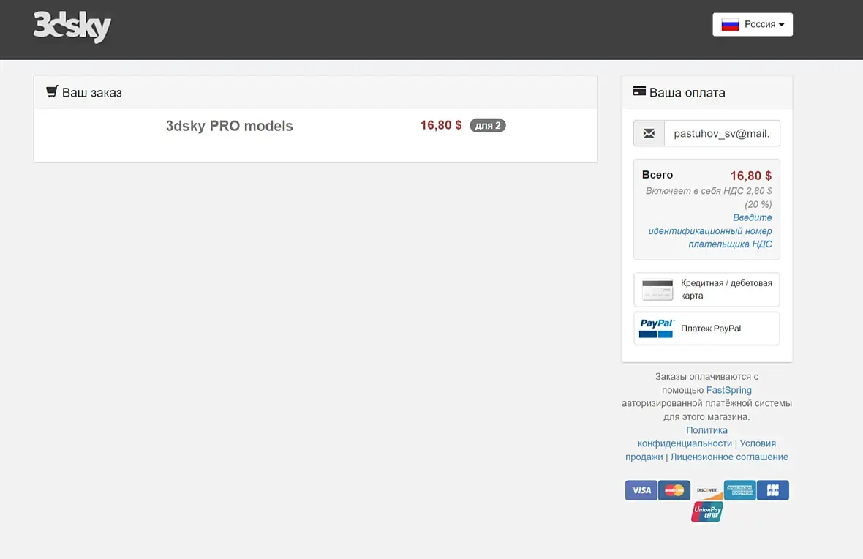Viewport: 863px width, 559px height.
Task: Click the MasterCard logo
Action: tap(674, 490)
